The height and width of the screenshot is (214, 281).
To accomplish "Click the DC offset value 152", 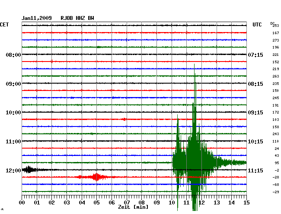I will point(276,62).
